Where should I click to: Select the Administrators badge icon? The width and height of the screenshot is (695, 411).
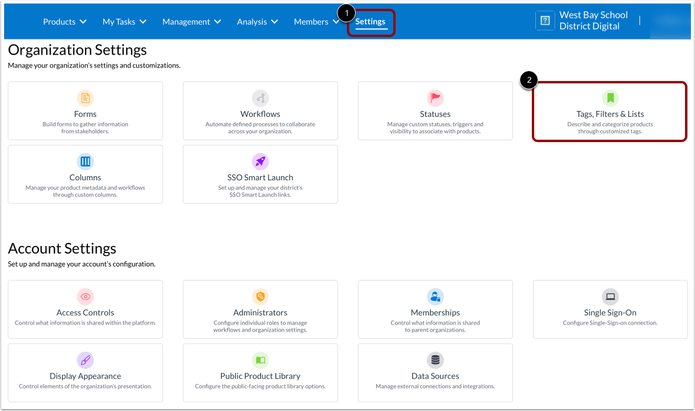(260, 297)
